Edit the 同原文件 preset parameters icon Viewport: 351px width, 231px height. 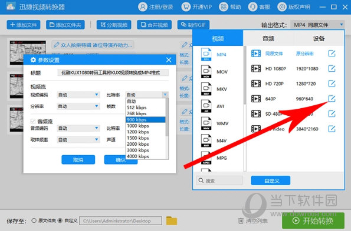click(x=332, y=53)
